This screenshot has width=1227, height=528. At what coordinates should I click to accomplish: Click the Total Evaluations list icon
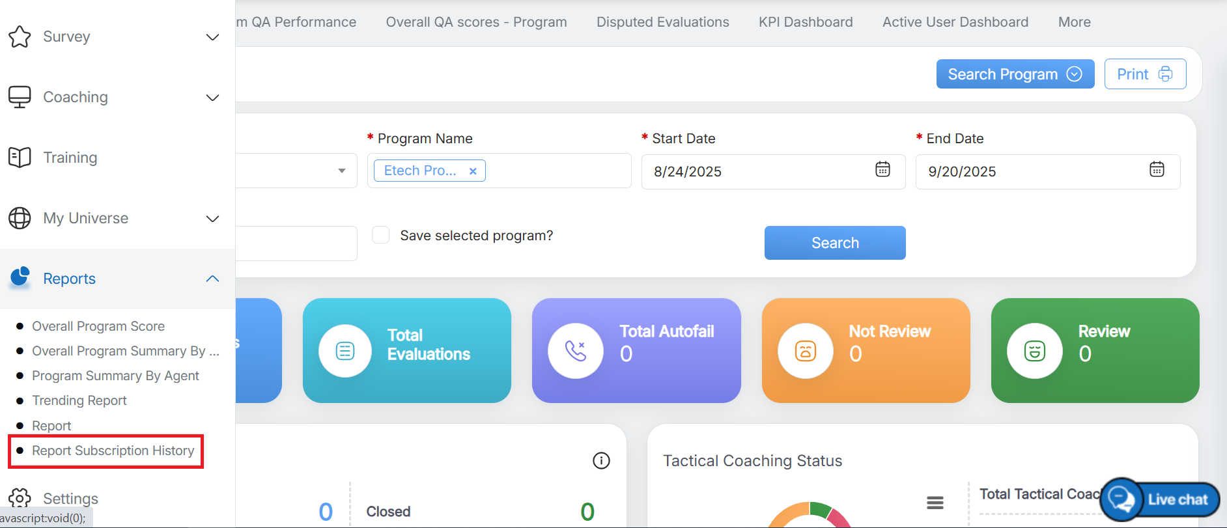tap(345, 351)
